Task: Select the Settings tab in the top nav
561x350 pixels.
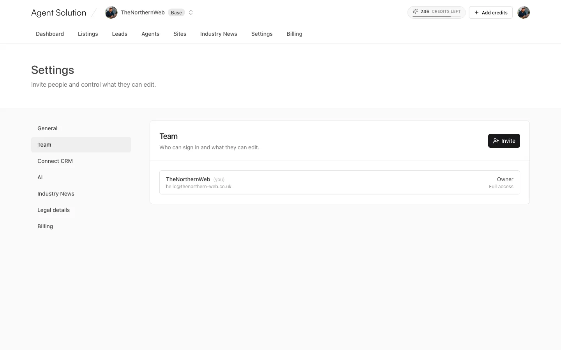Action: tap(262, 34)
